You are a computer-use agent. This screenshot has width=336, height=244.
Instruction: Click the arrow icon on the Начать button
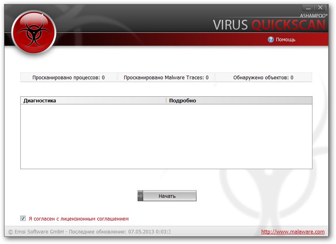tap(140, 196)
